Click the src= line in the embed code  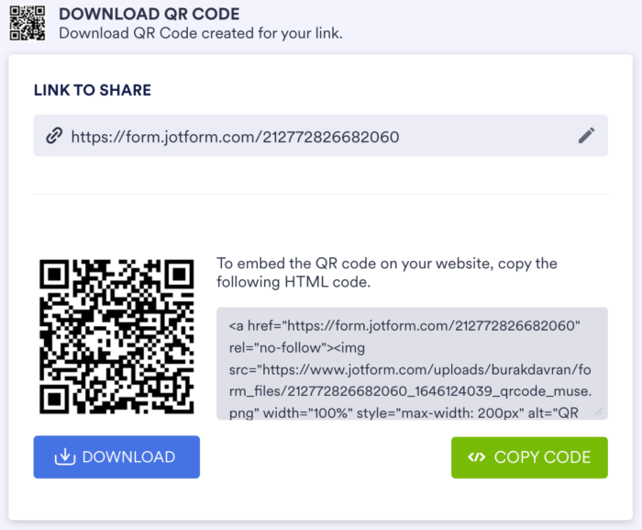tap(404, 370)
